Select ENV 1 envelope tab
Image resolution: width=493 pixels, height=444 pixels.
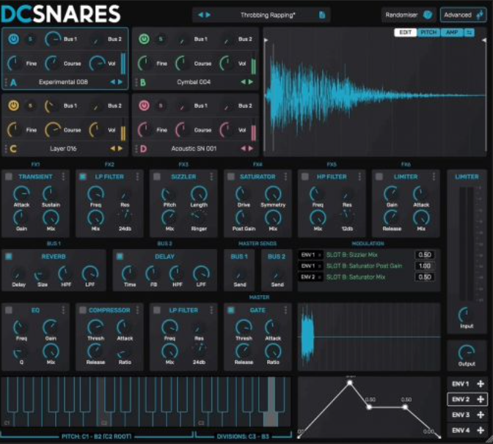460,384
